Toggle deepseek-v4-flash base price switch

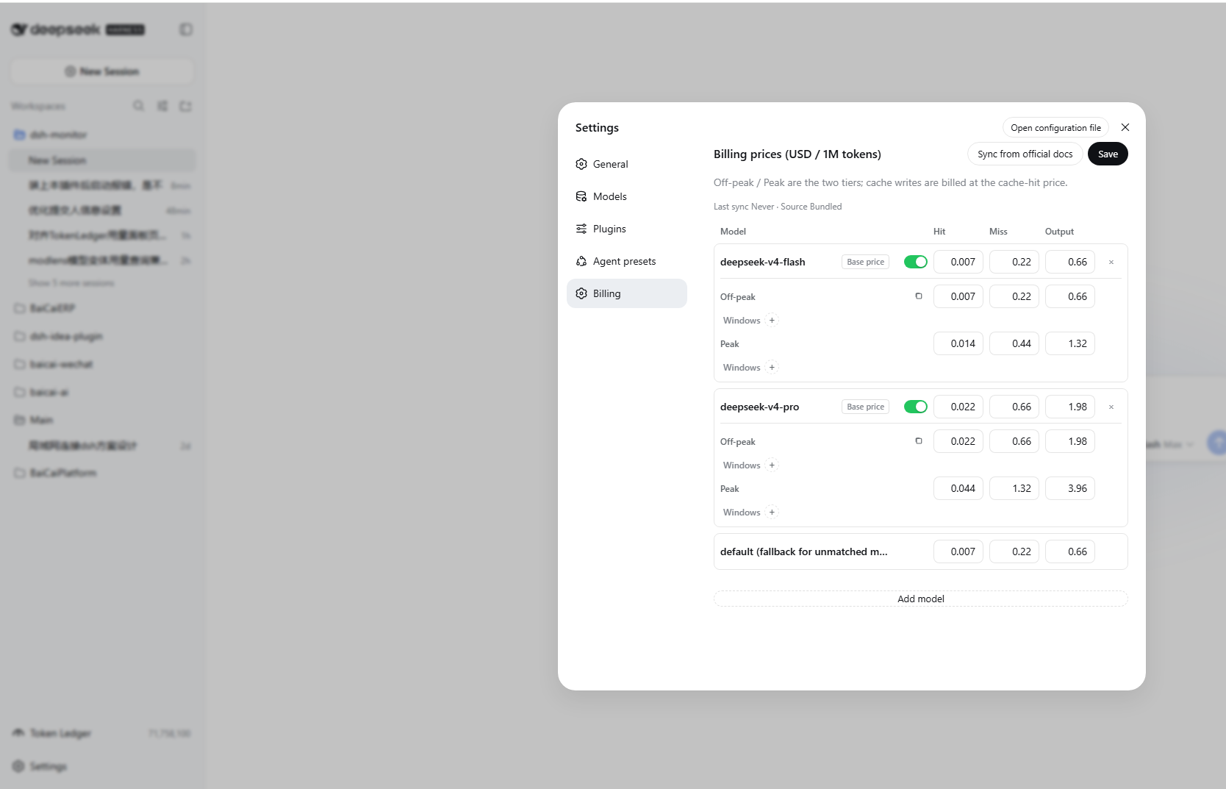click(916, 262)
